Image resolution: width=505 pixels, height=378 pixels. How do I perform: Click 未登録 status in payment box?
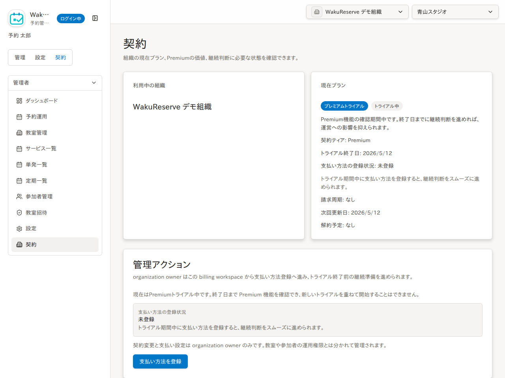pyautogui.click(x=146, y=319)
